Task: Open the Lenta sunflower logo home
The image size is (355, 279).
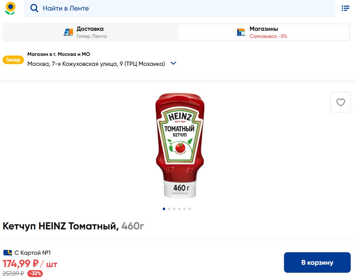Action: (10, 8)
